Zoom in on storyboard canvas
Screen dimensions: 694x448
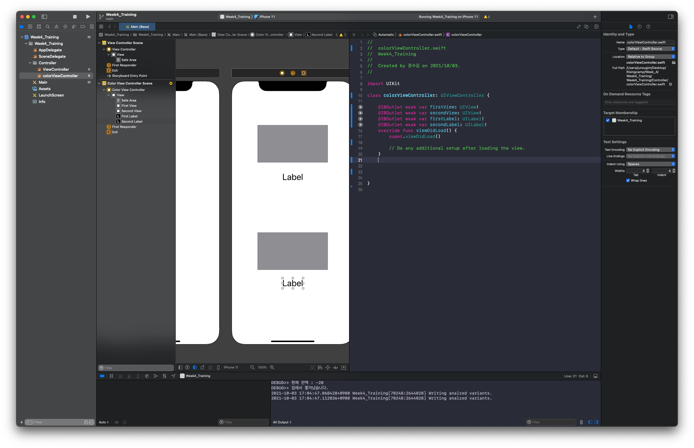(272, 367)
